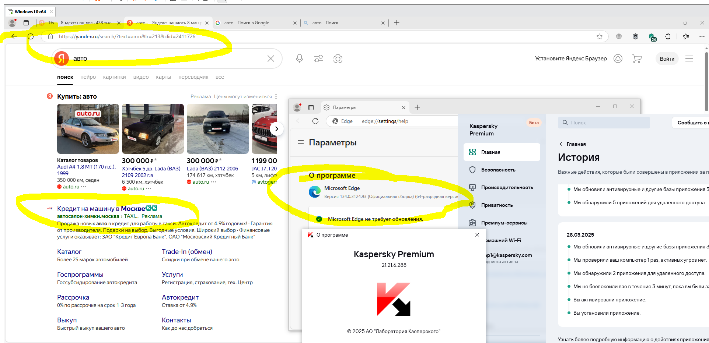Click the Yandex address bar URL
The height and width of the screenshot is (343, 709).
click(127, 36)
